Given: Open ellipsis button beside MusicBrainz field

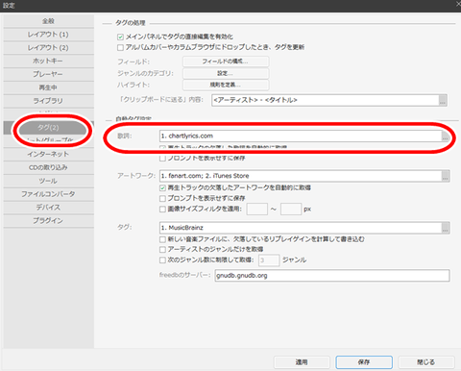Looking at the screenshot, I should [x=446, y=228].
